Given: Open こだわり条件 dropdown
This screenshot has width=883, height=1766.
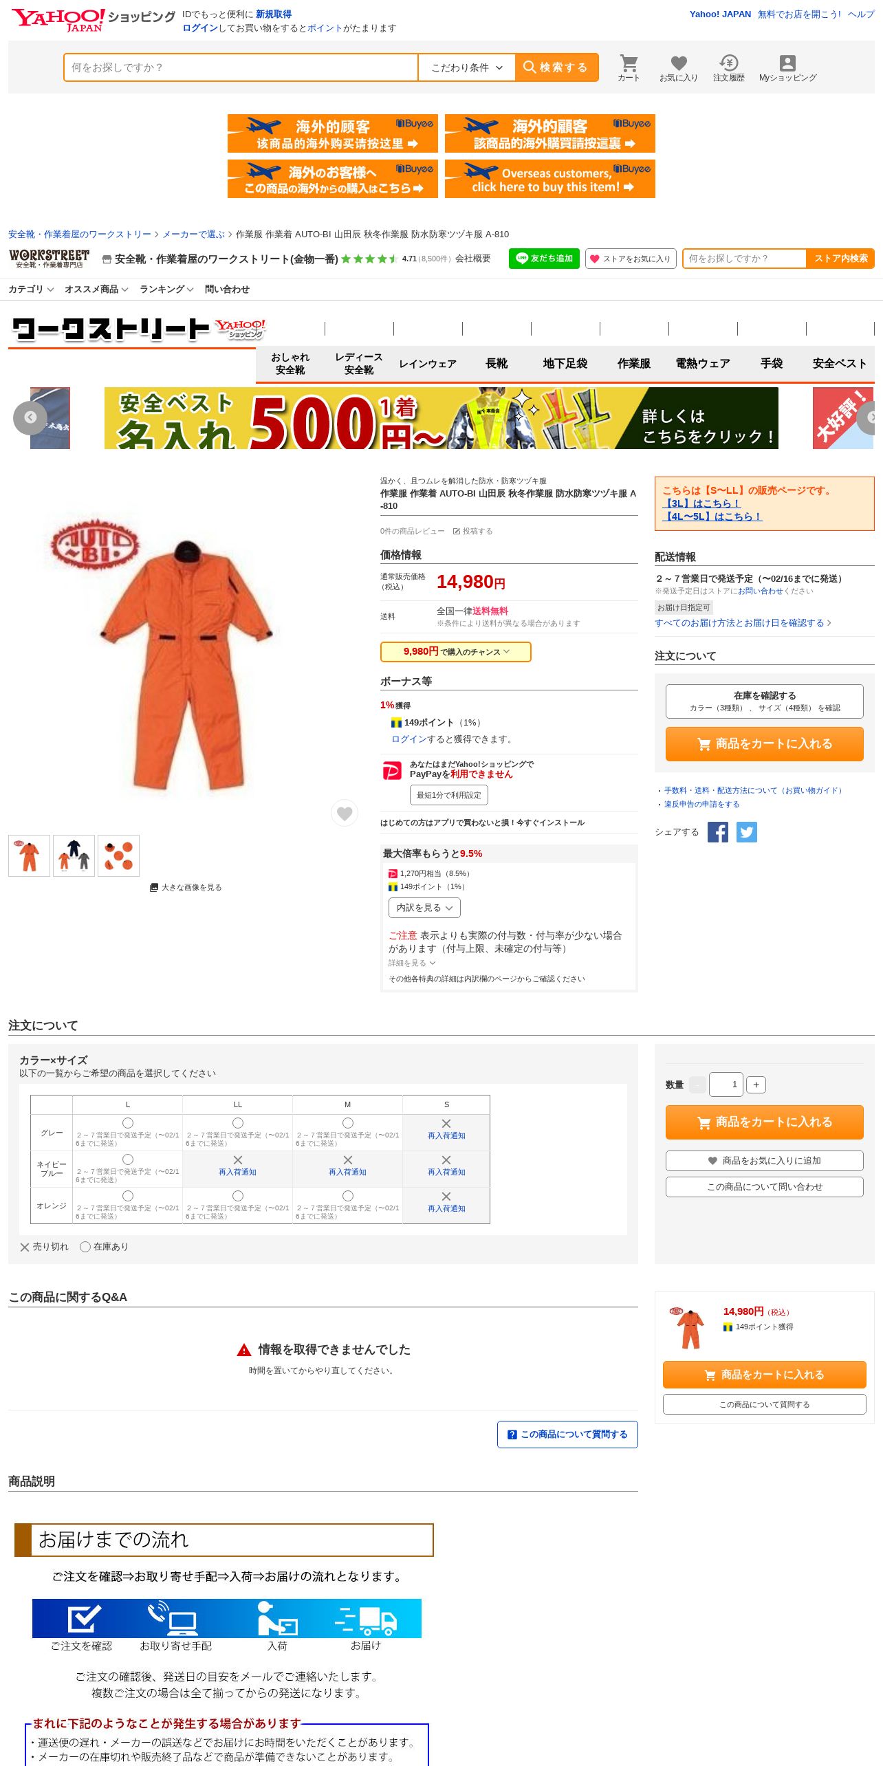Looking at the screenshot, I should pos(467,67).
